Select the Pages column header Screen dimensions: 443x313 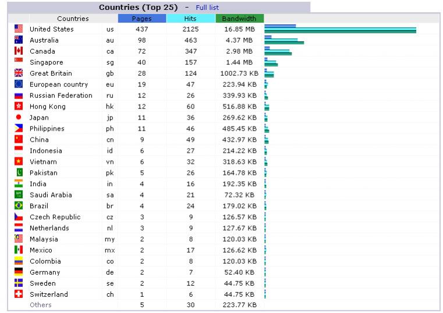click(x=142, y=19)
